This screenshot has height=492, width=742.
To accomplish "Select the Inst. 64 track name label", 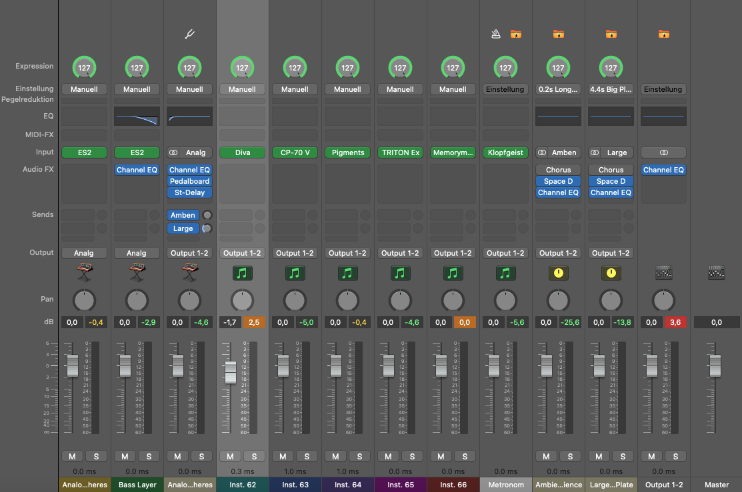I will (348, 485).
